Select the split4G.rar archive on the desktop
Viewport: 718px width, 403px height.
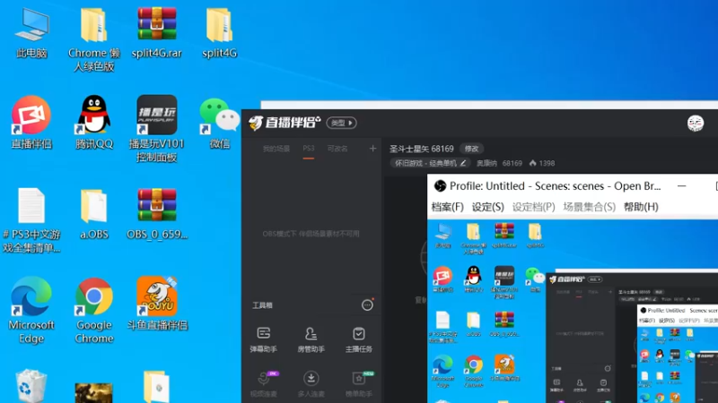click(156, 33)
